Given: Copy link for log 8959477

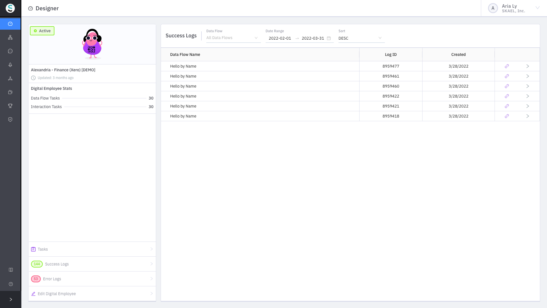Looking at the screenshot, I should pyautogui.click(x=507, y=66).
